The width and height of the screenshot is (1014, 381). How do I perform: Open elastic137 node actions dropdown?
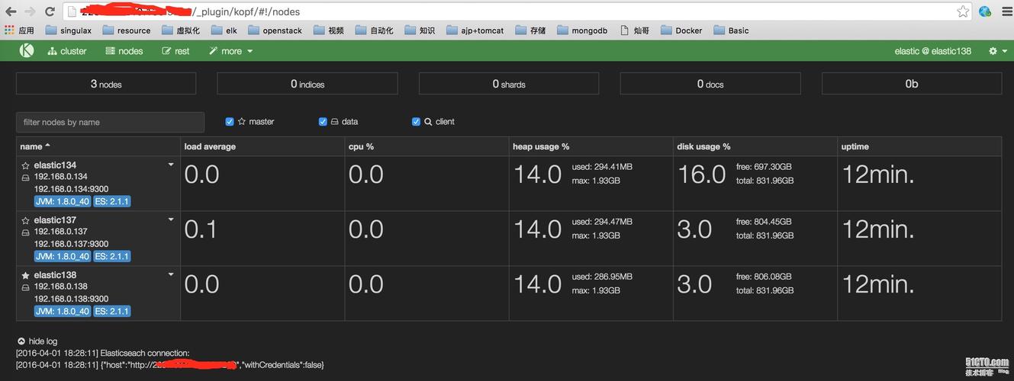click(x=171, y=219)
